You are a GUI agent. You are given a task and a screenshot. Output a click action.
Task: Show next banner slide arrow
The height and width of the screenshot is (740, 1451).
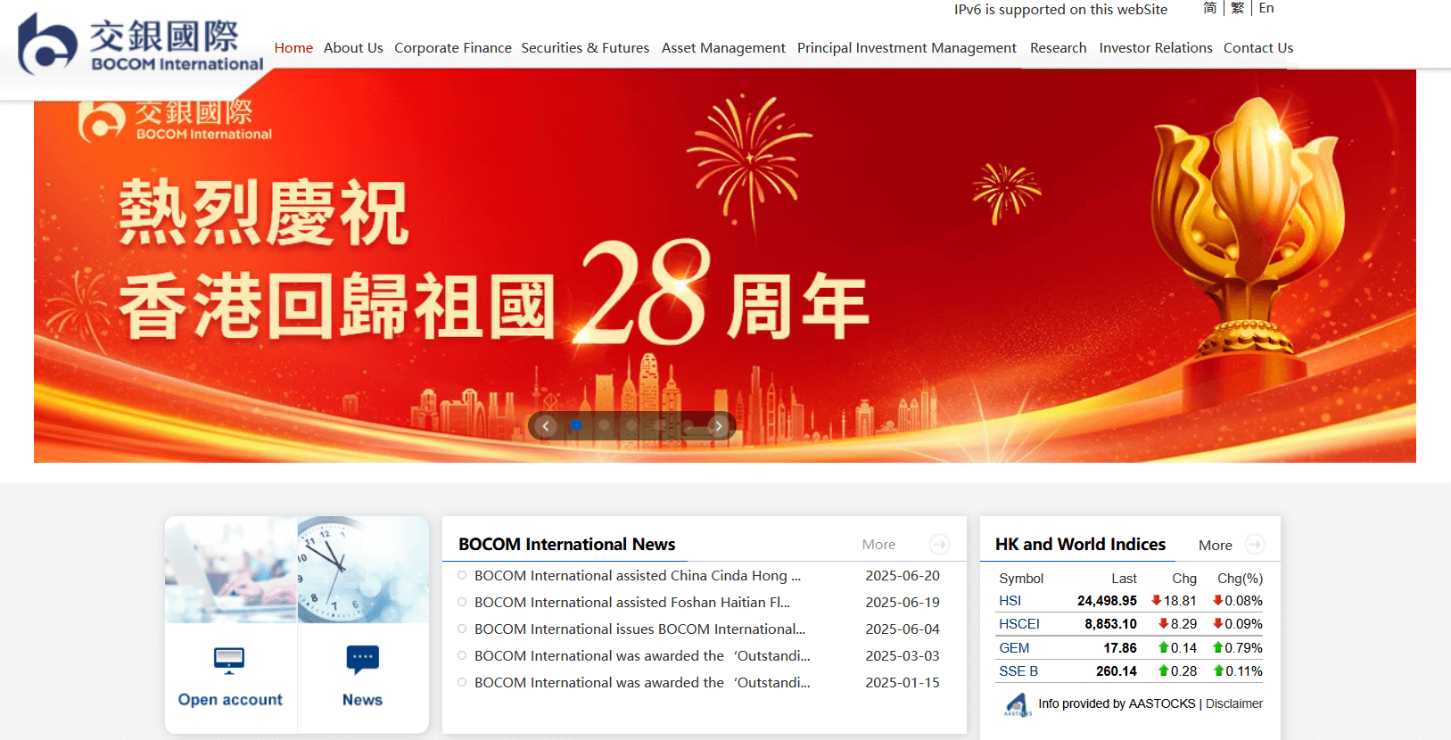click(718, 426)
